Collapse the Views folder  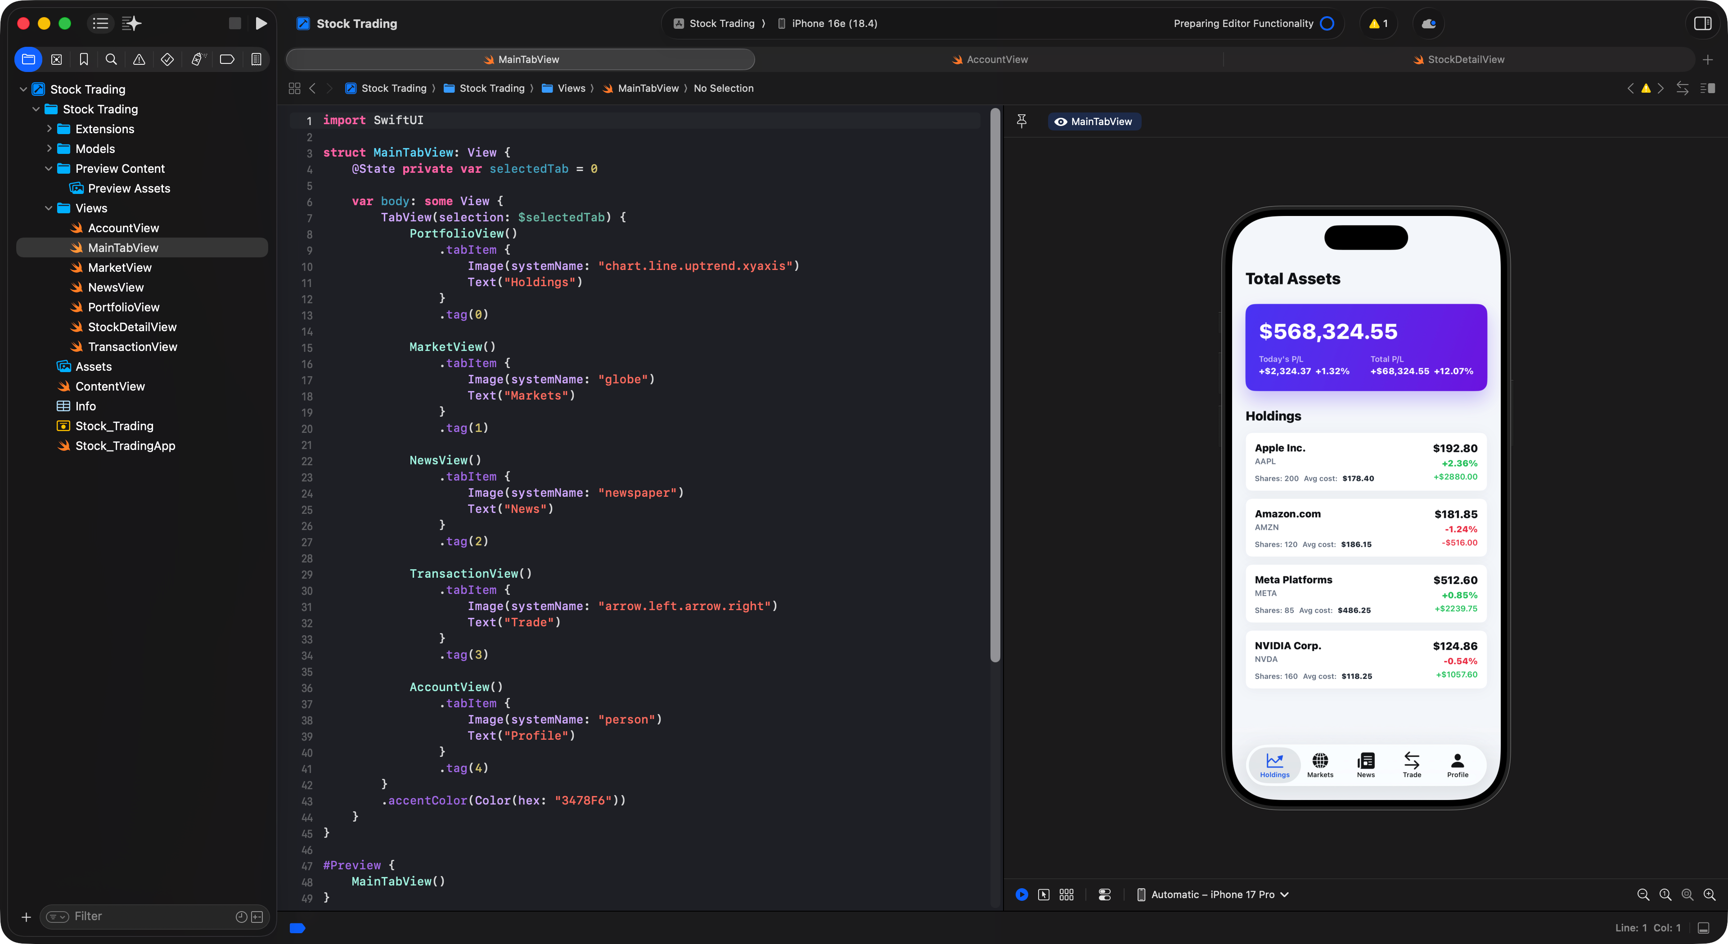tap(49, 208)
